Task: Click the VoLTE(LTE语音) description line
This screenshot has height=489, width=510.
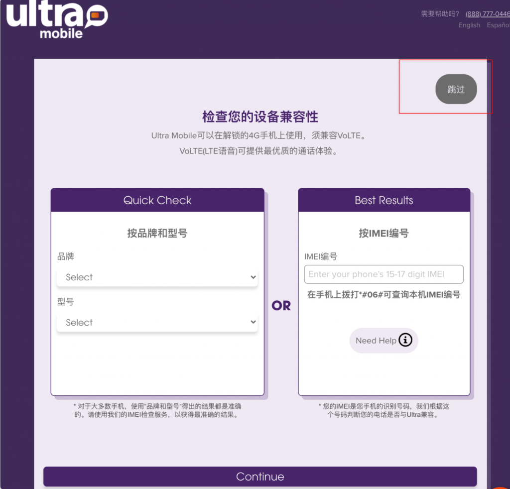Action: (x=259, y=151)
